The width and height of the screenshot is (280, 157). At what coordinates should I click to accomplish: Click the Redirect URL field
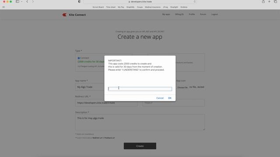(x=106, y=103)
